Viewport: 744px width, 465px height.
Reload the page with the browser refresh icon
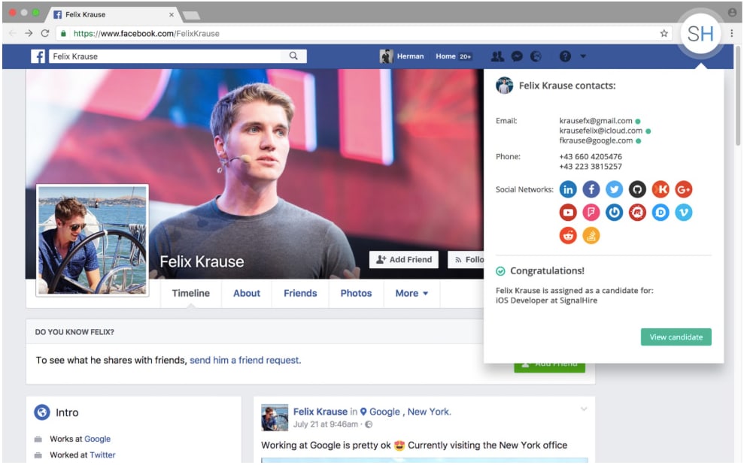coord(45,33)
